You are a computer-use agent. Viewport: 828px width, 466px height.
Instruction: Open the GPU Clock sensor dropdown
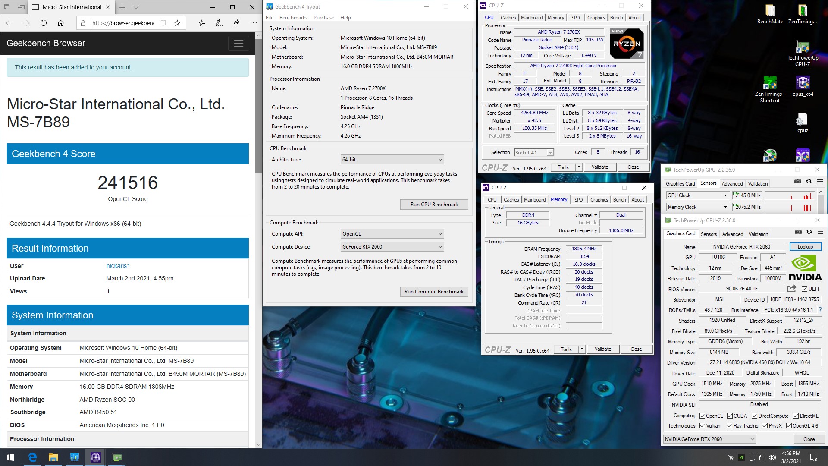(x=697, y=195)
